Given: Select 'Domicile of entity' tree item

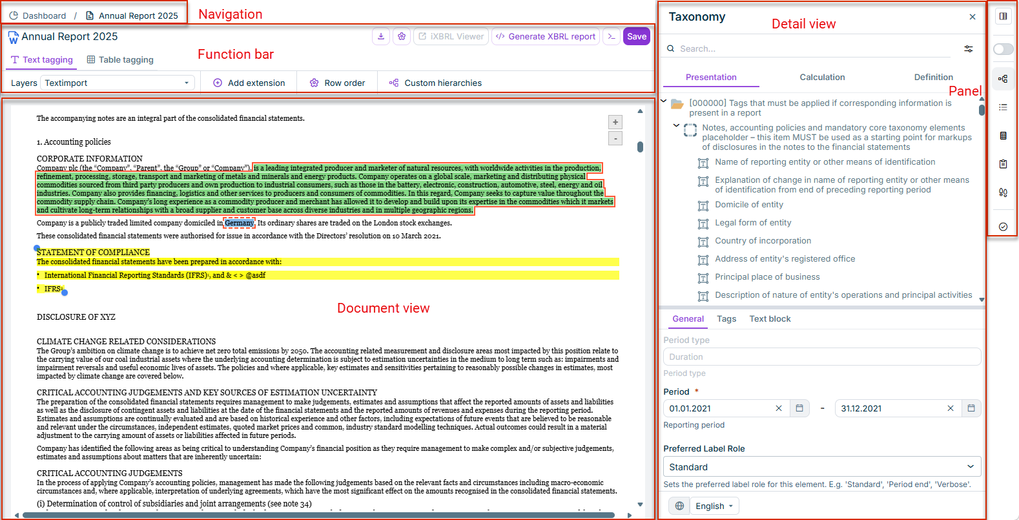Looking at the screenshot, I should (748, 205).
